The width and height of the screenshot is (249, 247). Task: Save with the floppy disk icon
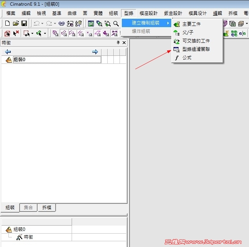point(24,23)
